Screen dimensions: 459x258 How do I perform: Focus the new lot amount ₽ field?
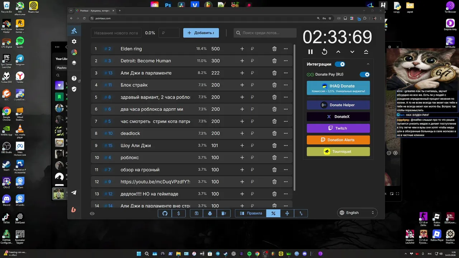[169, 33]
